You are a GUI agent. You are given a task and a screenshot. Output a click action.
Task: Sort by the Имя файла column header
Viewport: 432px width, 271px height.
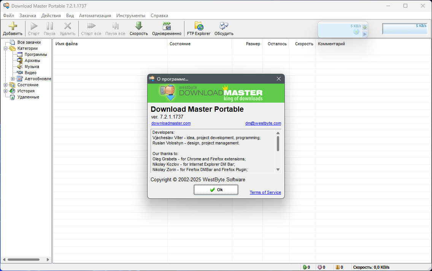[110, 44]
